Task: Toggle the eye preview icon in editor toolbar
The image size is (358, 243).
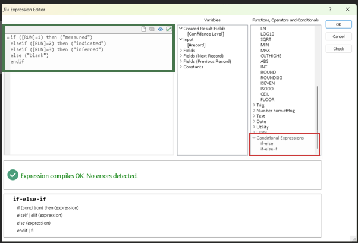Action: click(161, 29)
